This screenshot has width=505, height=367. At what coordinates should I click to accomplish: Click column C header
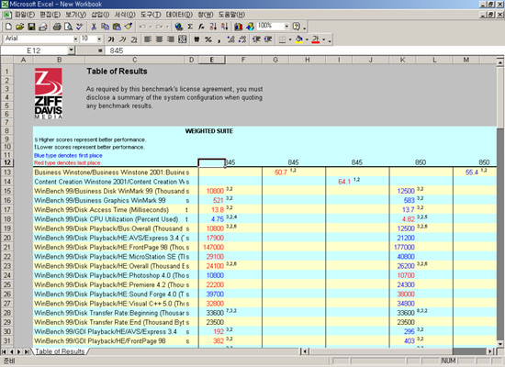135,60
